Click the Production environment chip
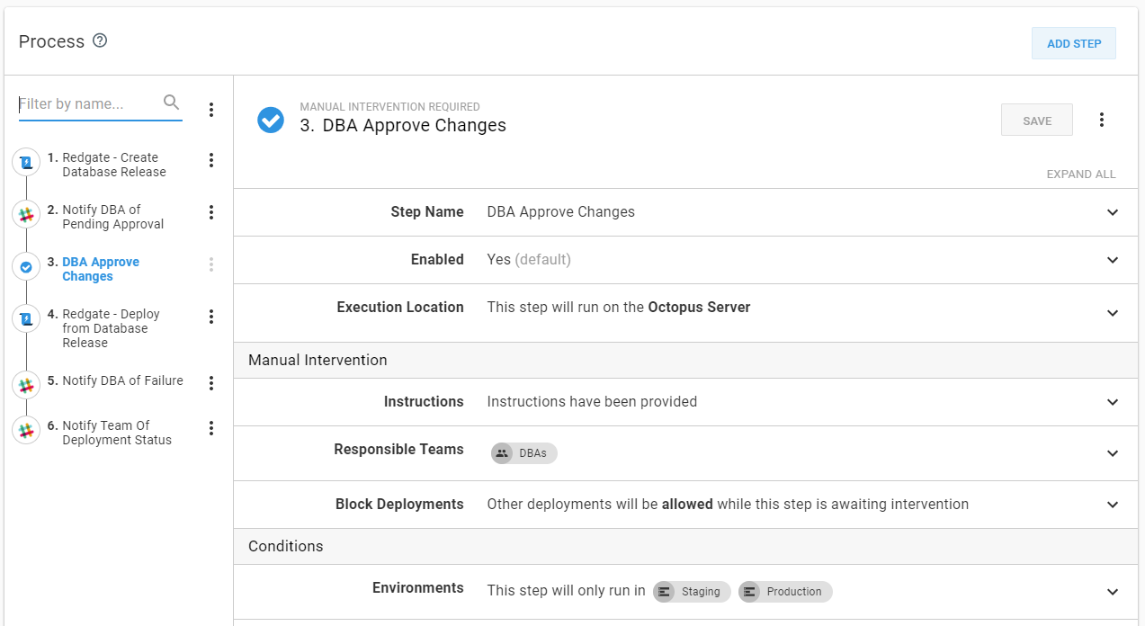The image size is (1145, 626). click(x=785, y=592)
